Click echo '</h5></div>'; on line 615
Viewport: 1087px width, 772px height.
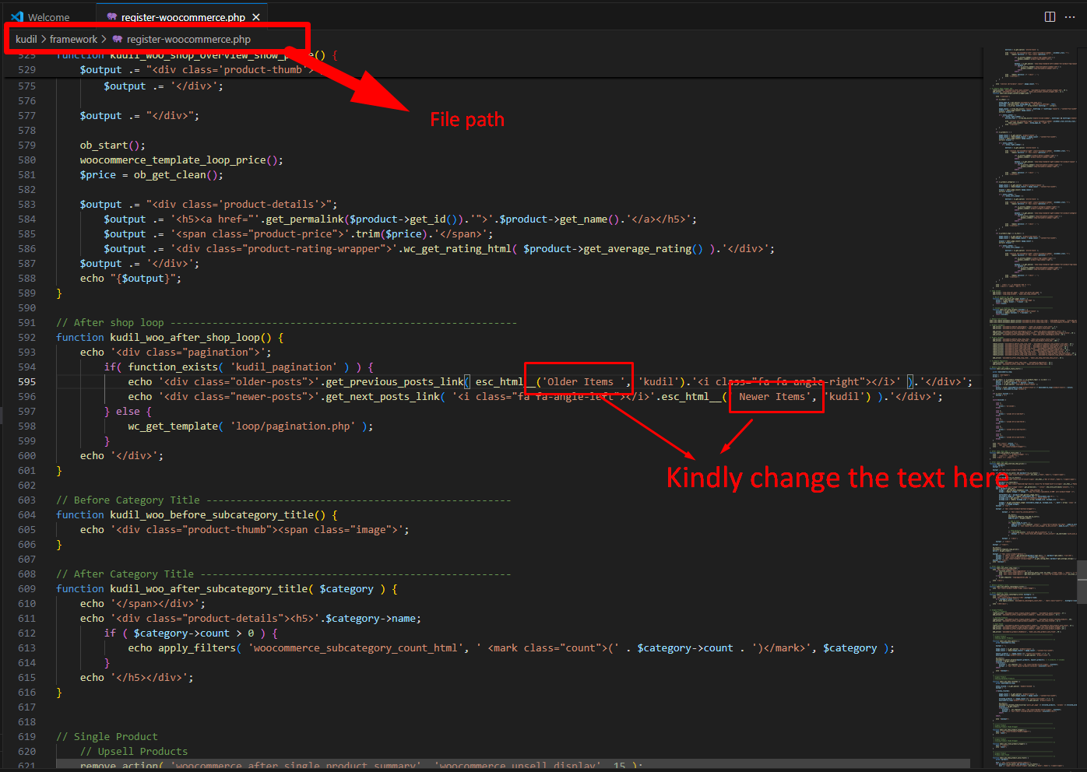pos(136,678)
